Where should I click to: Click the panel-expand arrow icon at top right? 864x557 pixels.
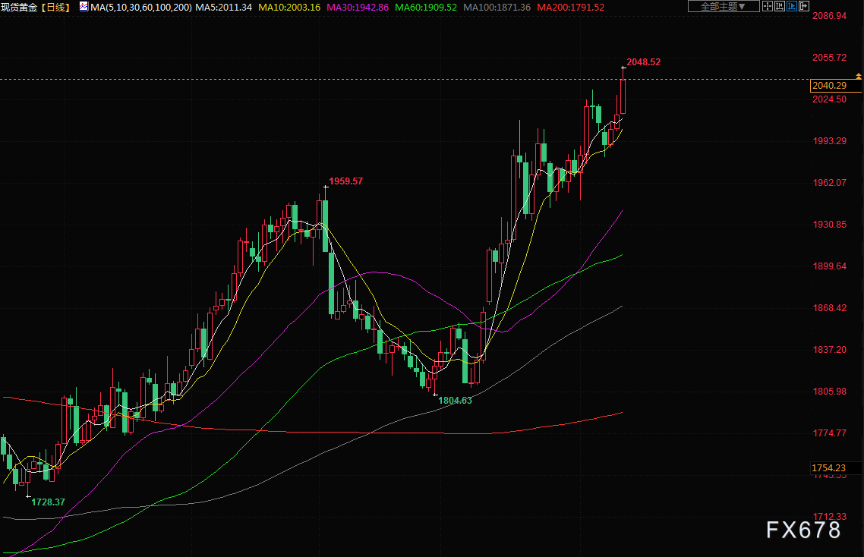803,7
